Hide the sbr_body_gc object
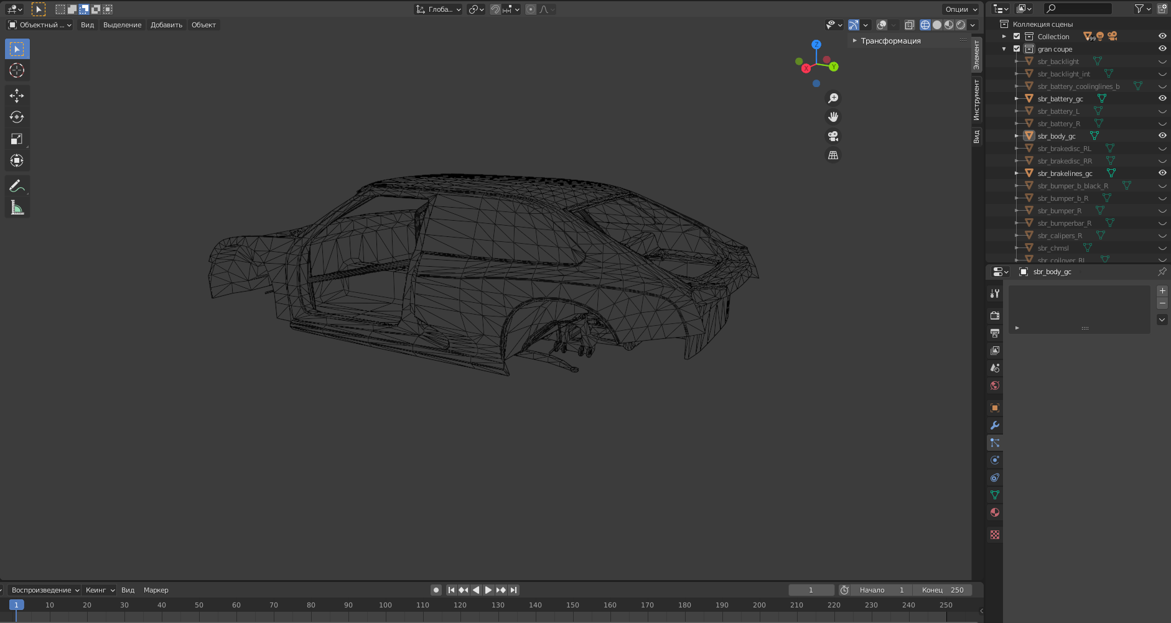The height and width of the screenshot is (623, 1171). point(1162,136)
